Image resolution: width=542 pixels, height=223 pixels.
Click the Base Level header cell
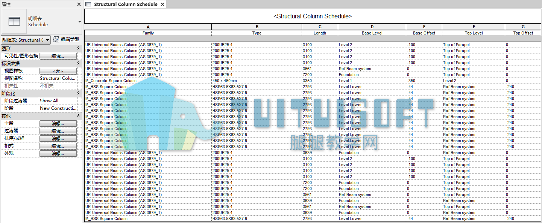[x=372, y=33]
